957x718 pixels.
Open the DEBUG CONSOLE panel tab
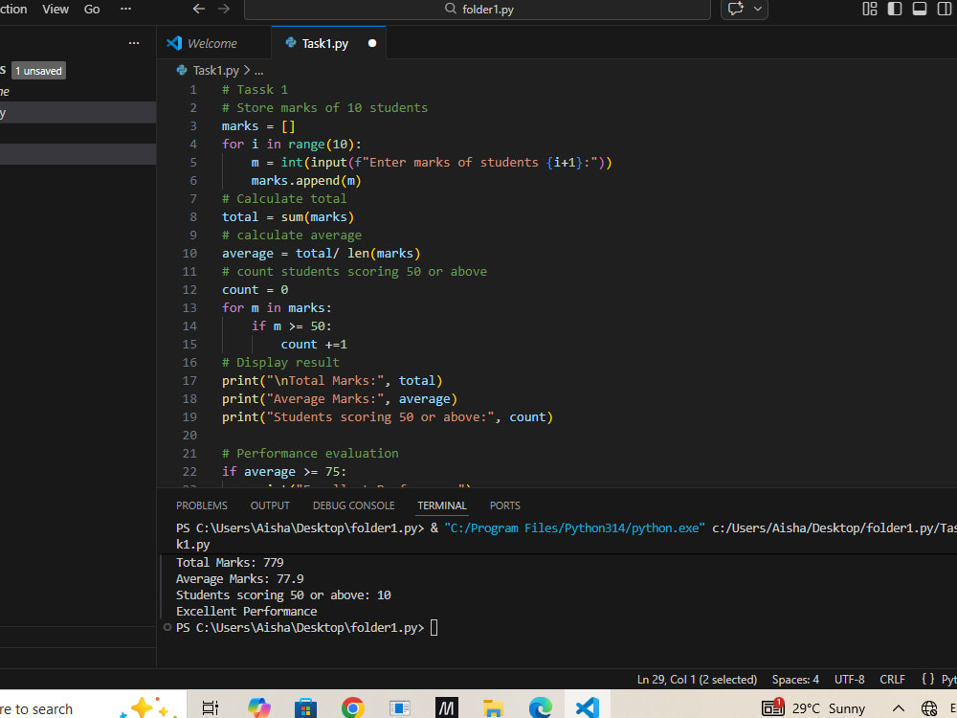tap(353, 505)
